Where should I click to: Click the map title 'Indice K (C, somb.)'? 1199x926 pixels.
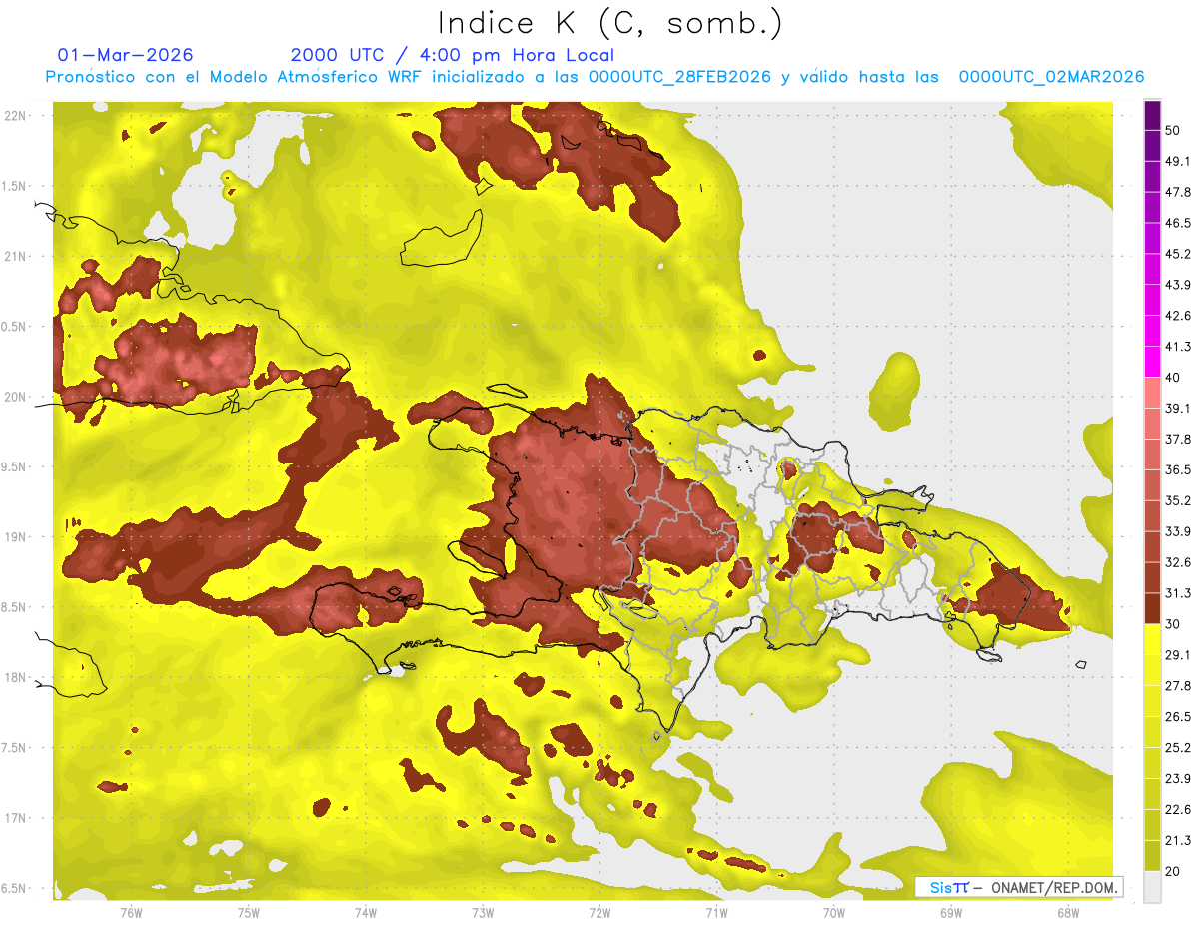pyautogui.click(x=609, y=24)
